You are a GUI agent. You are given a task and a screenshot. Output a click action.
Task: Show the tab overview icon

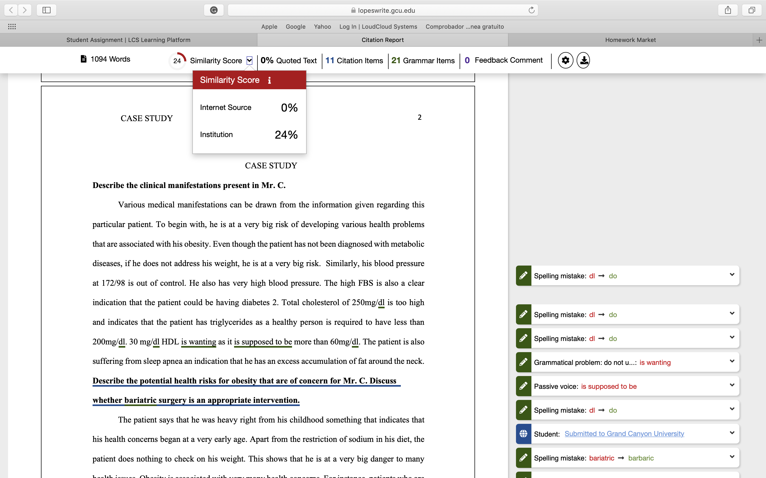pyautogui.click(x=752, y=10)
